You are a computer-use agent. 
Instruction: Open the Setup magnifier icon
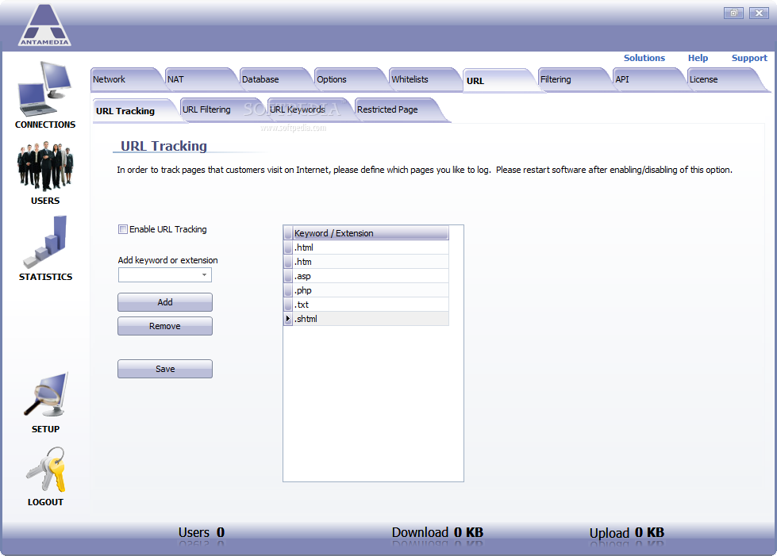pyautogui.click(x=45, y=395)
